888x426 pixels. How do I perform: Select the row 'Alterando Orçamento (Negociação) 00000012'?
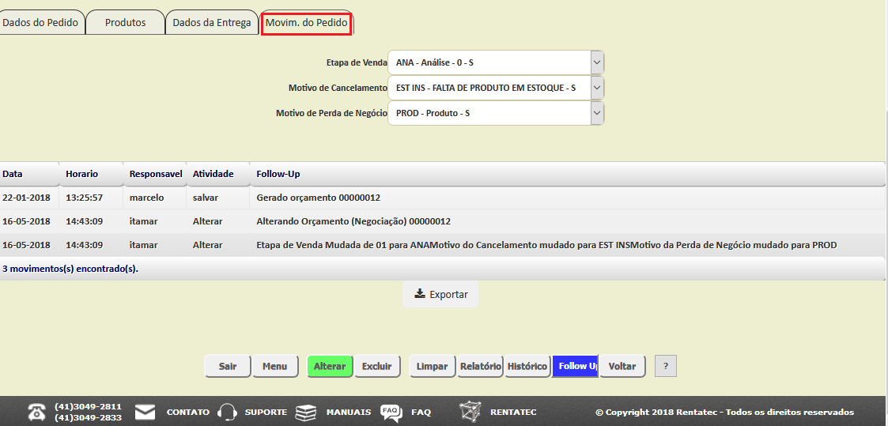(x=442, y=221)
